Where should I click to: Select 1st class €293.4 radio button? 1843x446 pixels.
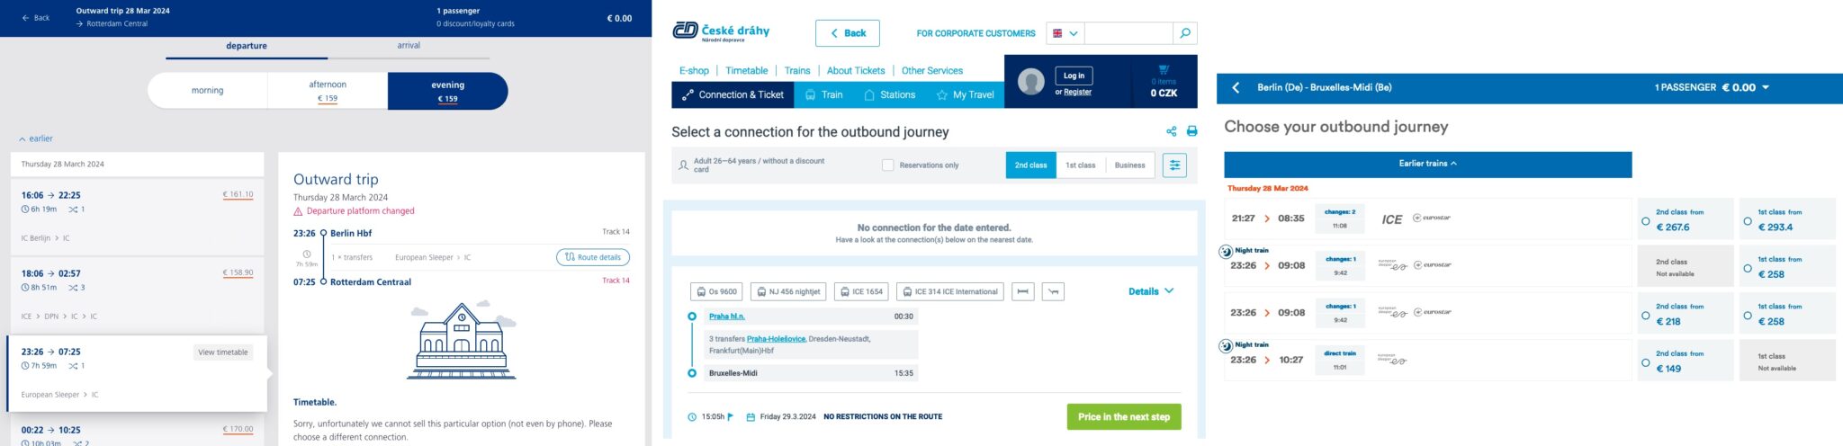[1748, 221]
